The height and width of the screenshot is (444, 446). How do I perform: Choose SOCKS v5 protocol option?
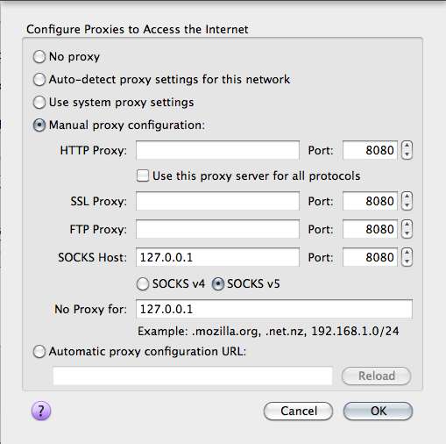(x=218, y=284)
